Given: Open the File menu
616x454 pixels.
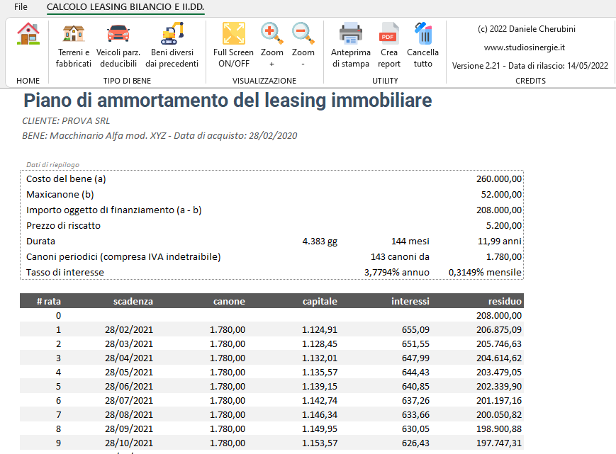Looking at the screenshot, I should coord(21,6).
